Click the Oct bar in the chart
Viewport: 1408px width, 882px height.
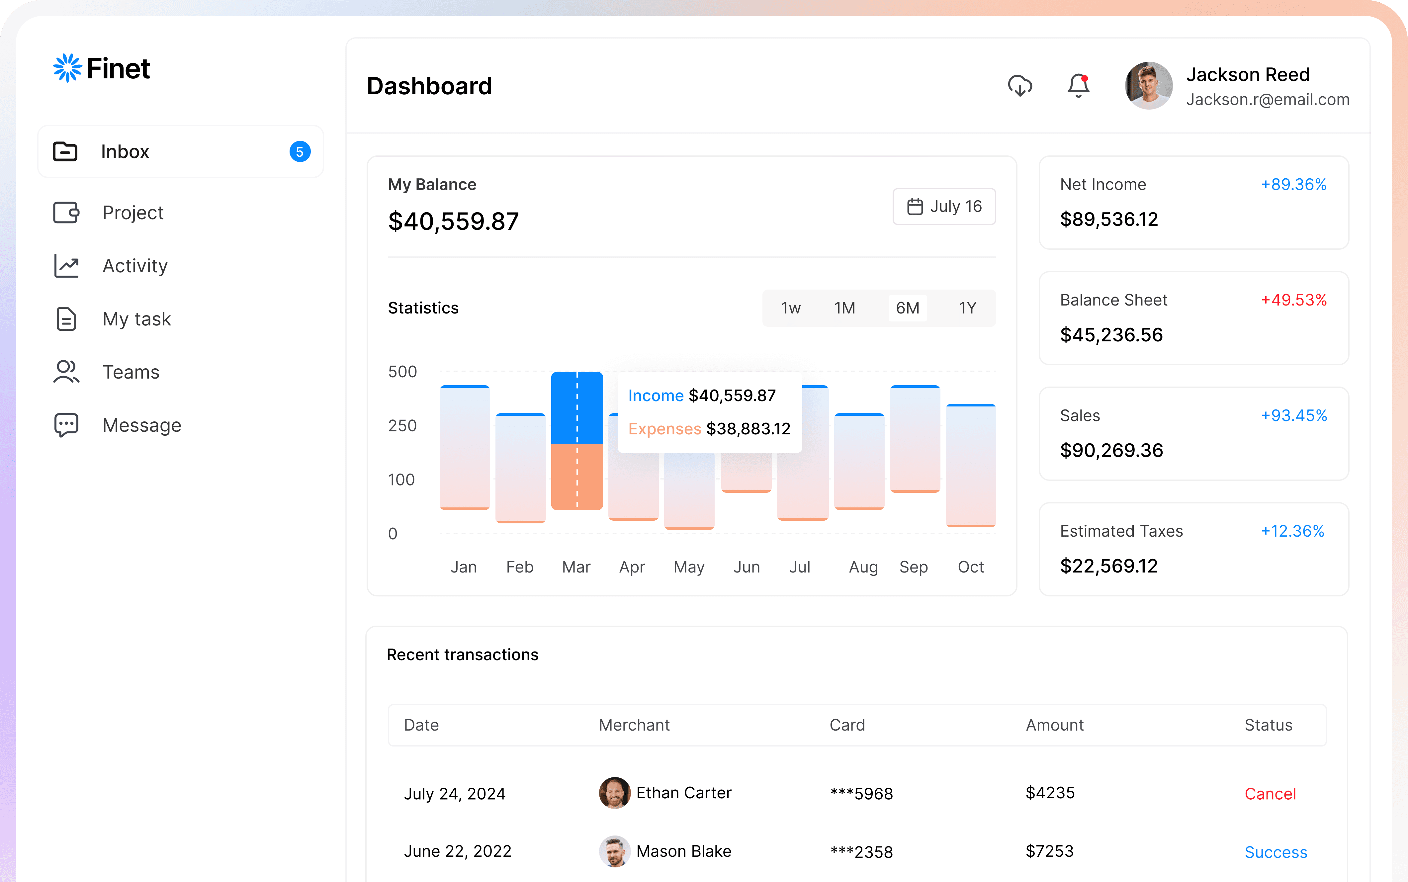click(x=971, y=466)
